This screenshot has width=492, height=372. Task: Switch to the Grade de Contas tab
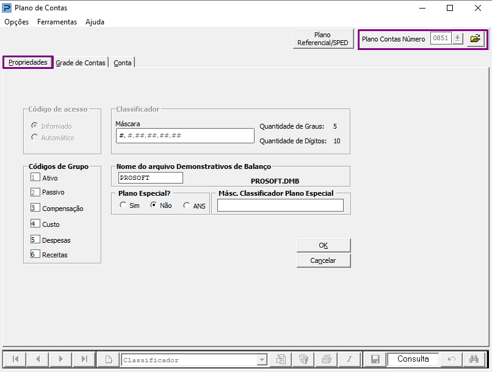point(81,63)
